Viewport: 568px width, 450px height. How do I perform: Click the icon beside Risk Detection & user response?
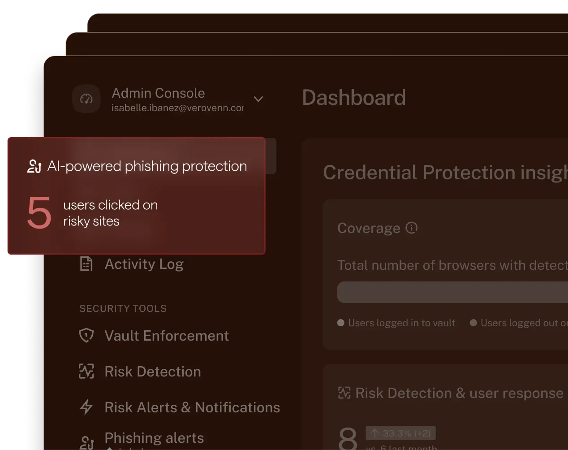(344, 393)
